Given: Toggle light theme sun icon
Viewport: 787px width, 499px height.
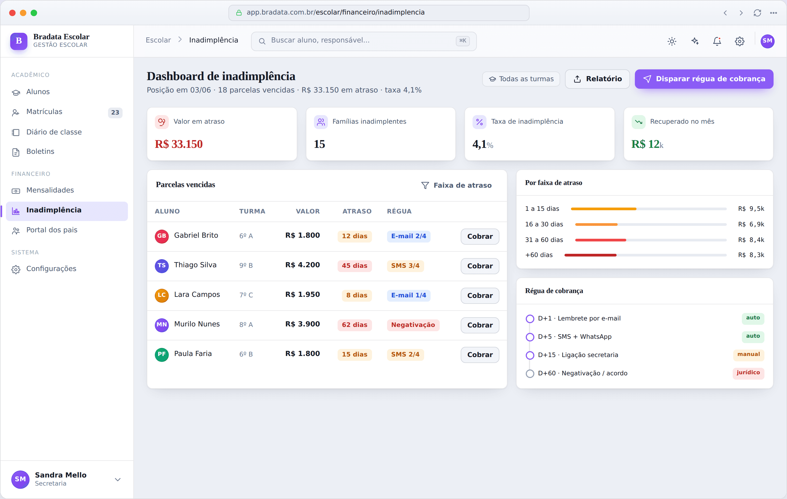Looking at the screenshot, I should 672,41.
